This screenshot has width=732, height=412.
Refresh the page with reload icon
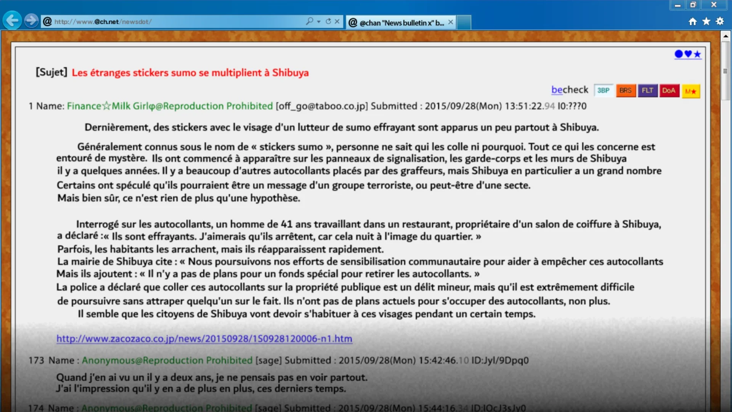click(x=328, y=21)
